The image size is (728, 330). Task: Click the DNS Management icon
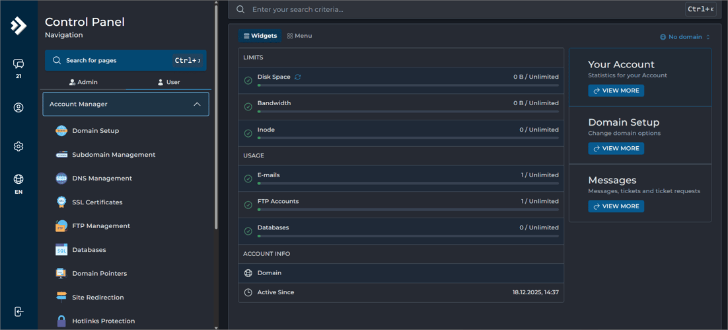point(61,179)
